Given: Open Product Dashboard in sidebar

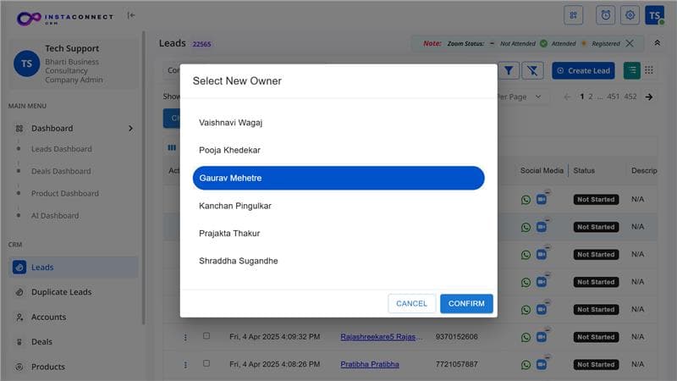Looking at the screenshot, I should pos(65,194).
